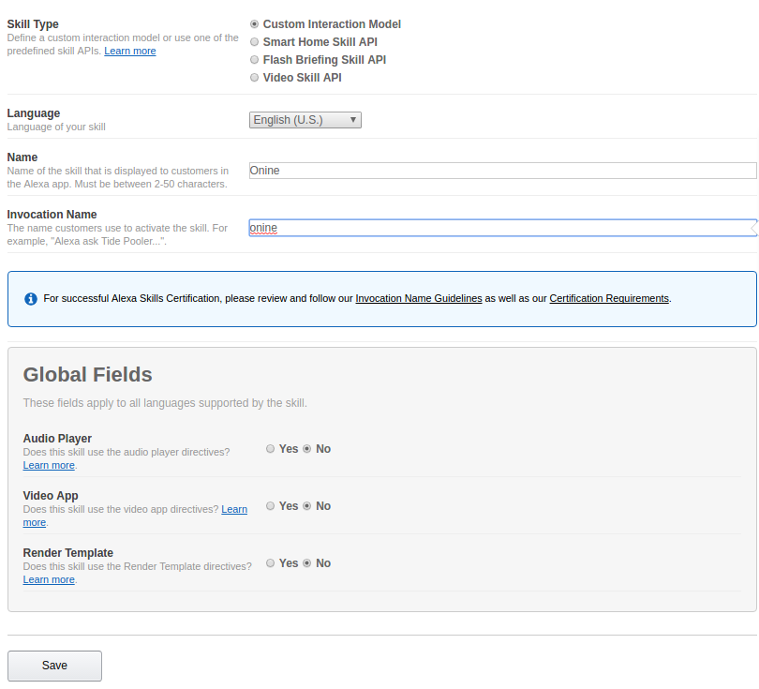The height and width of the screenshot is (689, 759).
Task: Open the Language dropdown showing English (U.S.)
Action: tap(305, 120)
